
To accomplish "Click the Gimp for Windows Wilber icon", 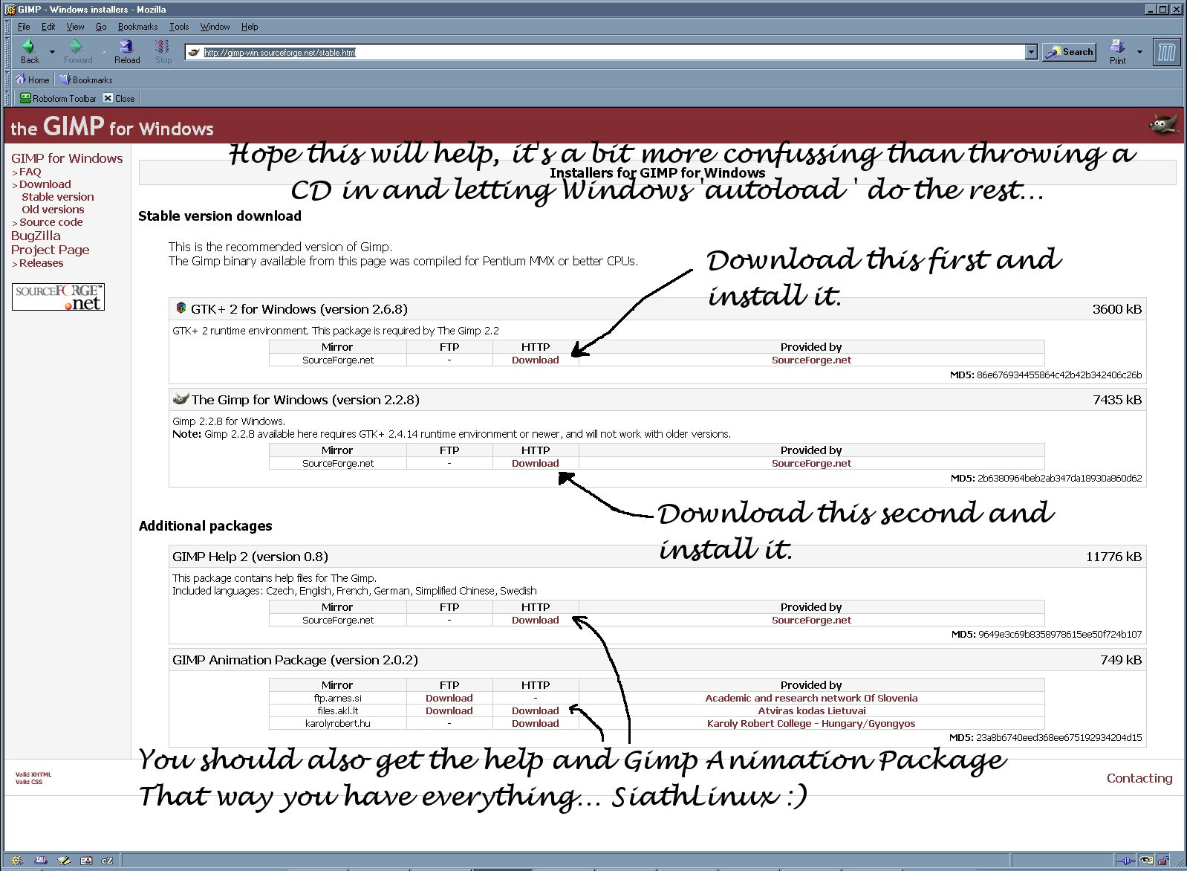I will 181,398.
